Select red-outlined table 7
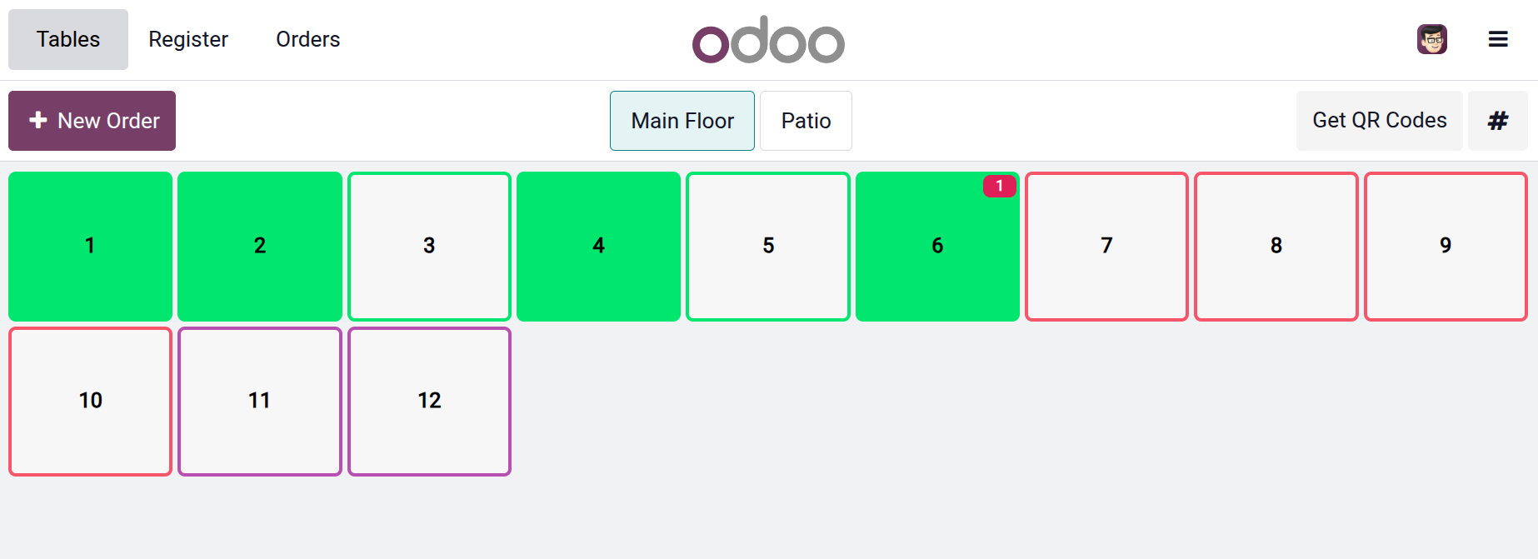The height and width of the screenshot is (559, 1538). tap(1106, 246)
